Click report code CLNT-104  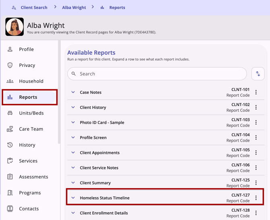click(241, 135)
